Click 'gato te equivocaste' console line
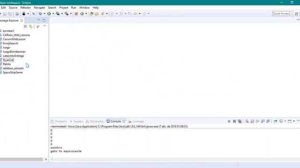The width and height of the screenshot is (300, 168). pyautogui.click(x=66, y=151)
